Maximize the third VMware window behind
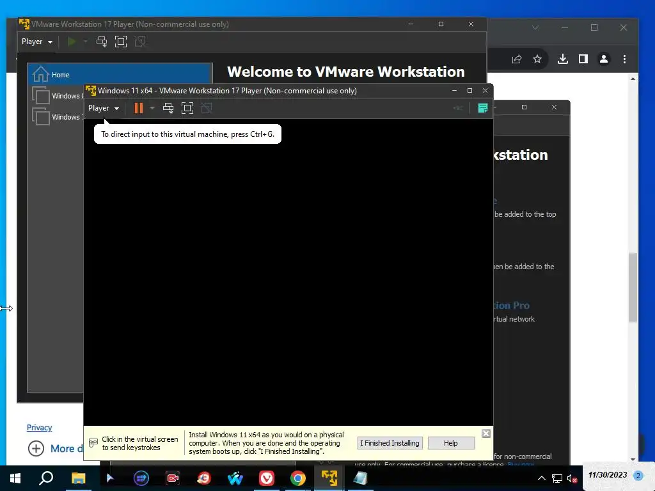The width and height of the screenshot is (655, 491). click(524, 107)
